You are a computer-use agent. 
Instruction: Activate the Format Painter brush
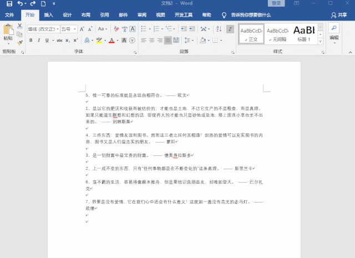20,42
